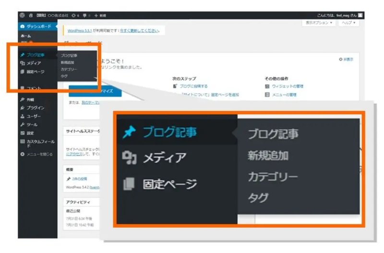Screen dimensions: 384x253
Task: Click the icon beside ウィジェットの管理
Action: click(267, 86)
